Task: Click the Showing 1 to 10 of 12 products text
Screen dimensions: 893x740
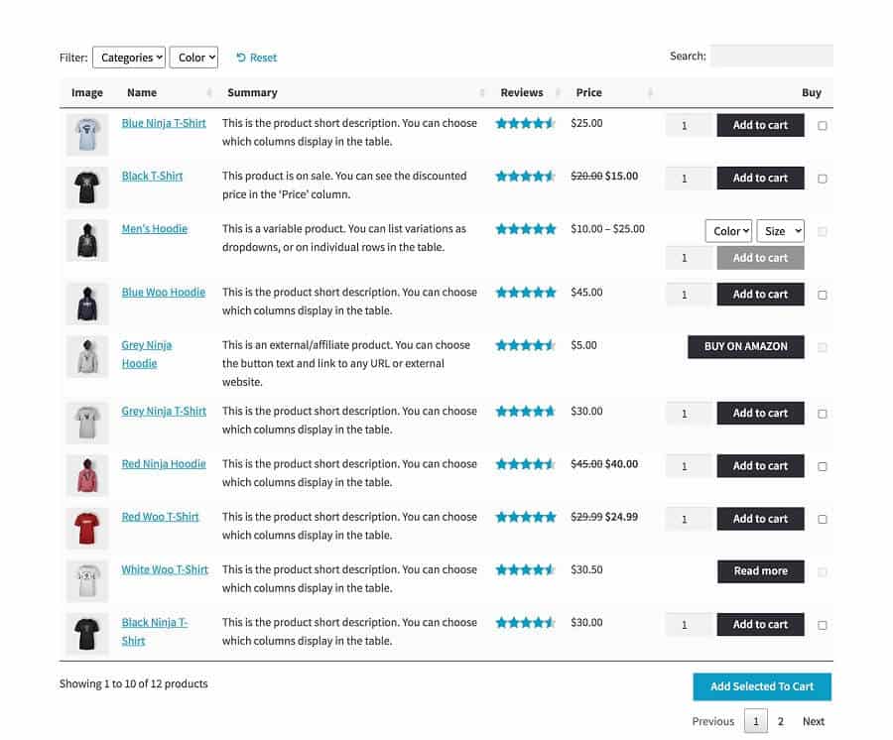Action: (133, 683)
